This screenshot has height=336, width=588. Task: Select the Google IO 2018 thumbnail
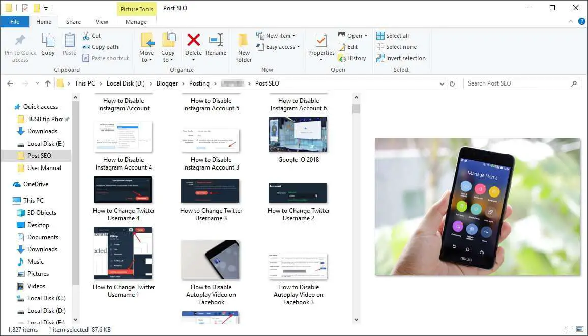click(x=298, y=134)
